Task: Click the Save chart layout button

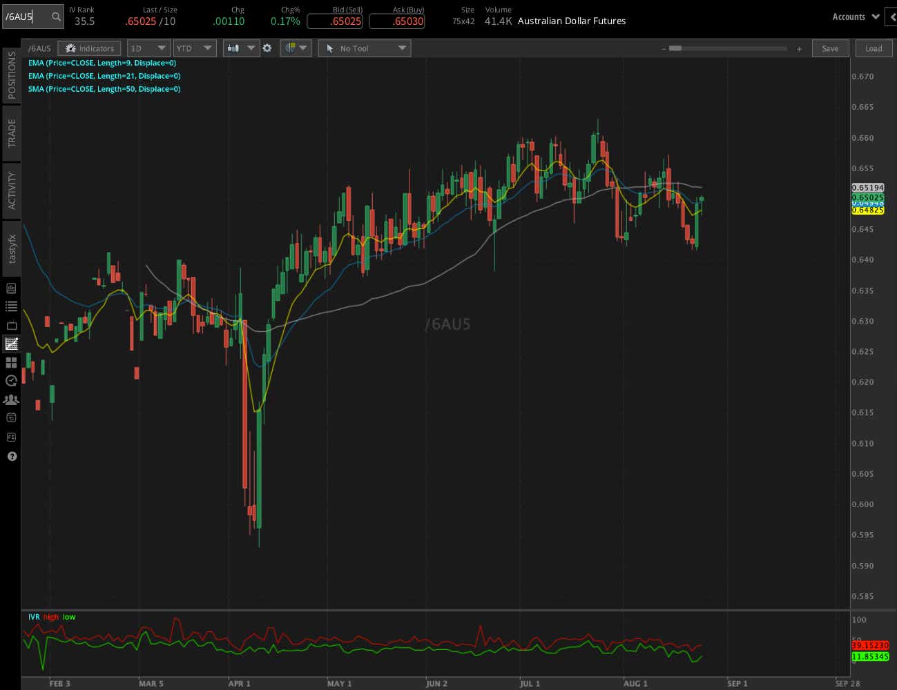Action: (x=830, y=48)
